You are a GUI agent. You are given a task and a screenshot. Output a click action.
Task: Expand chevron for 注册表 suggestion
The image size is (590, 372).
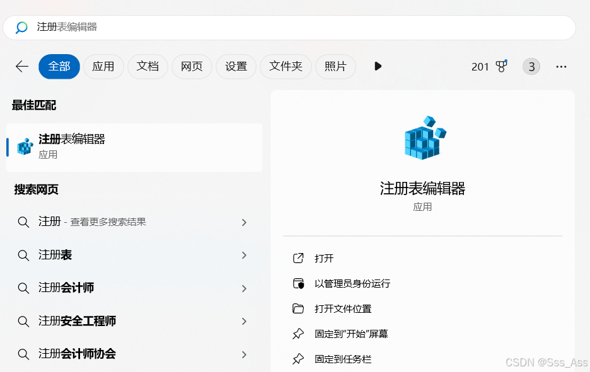tap(244, 256)
